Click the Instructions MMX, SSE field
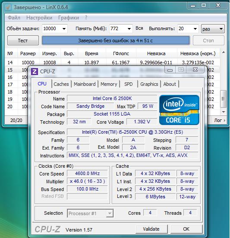Viewport: 230px width, 238px height. (132, 155)
